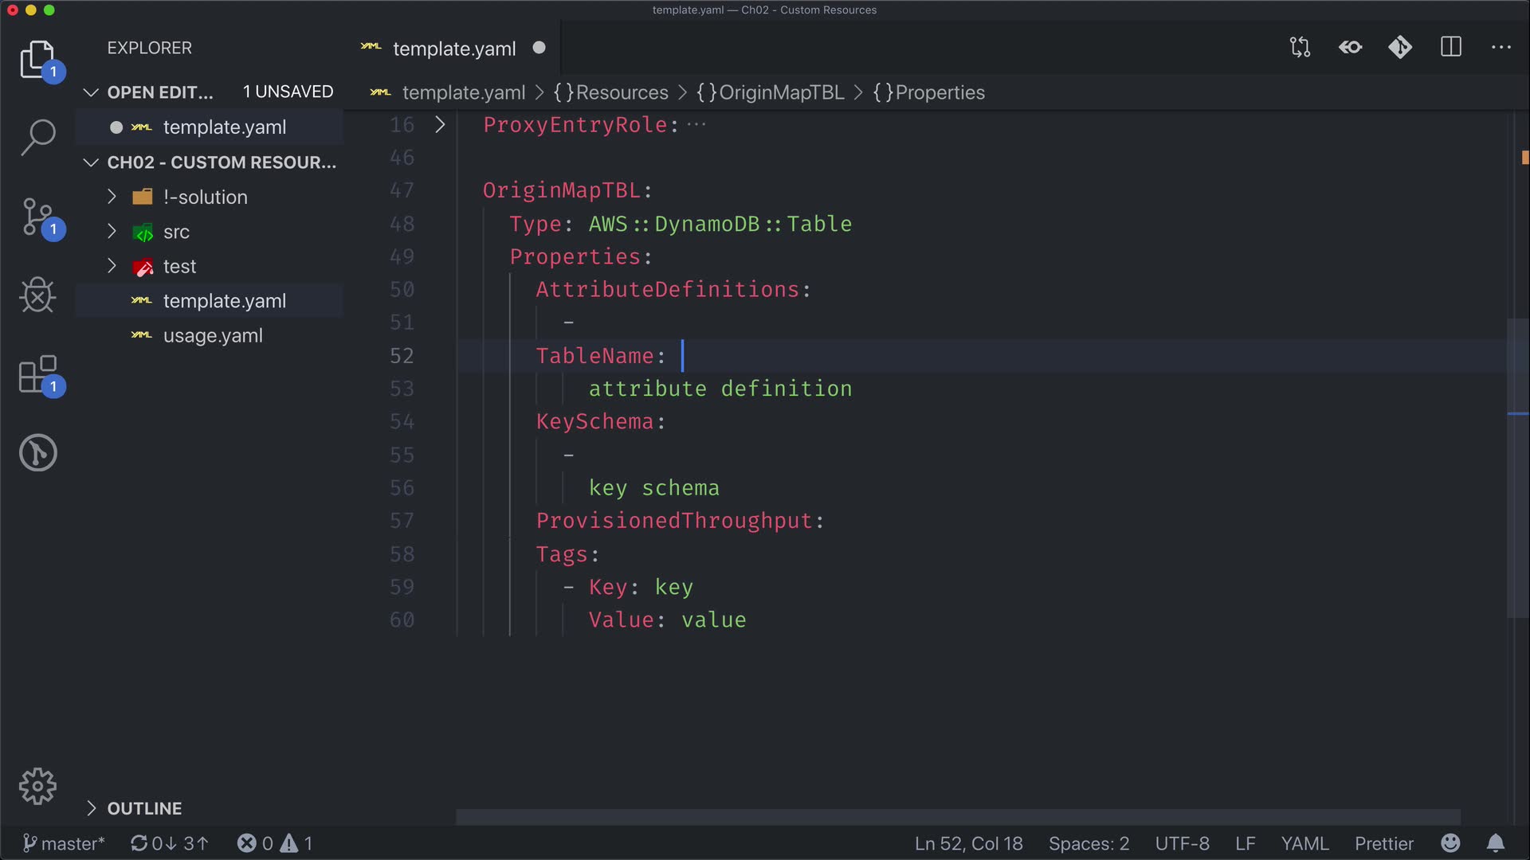
Task: Click the Resources breadcrumb item
Action: [x=622, y=92]
